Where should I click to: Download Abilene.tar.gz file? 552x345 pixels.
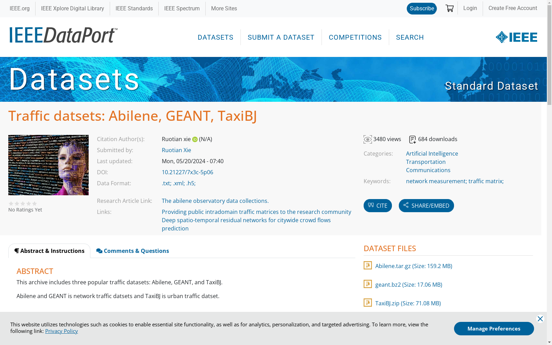pyautogui.click(x=414, y=266)
